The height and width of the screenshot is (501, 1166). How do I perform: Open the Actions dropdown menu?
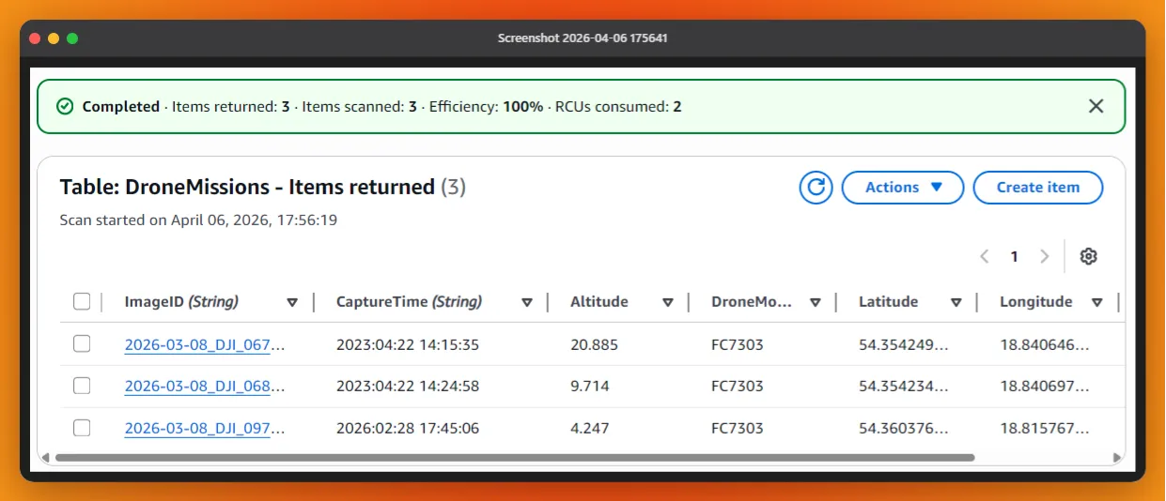[x=902, y=188]
